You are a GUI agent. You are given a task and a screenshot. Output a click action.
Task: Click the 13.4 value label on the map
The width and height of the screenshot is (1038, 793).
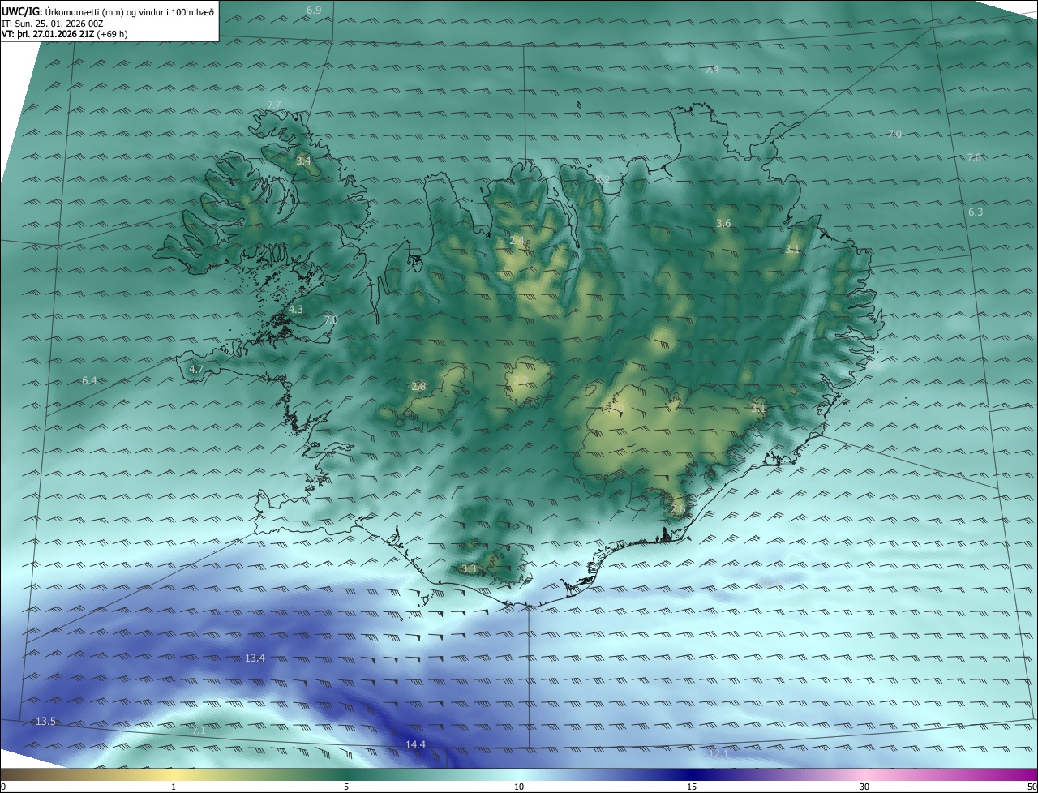tap(255, 658)
